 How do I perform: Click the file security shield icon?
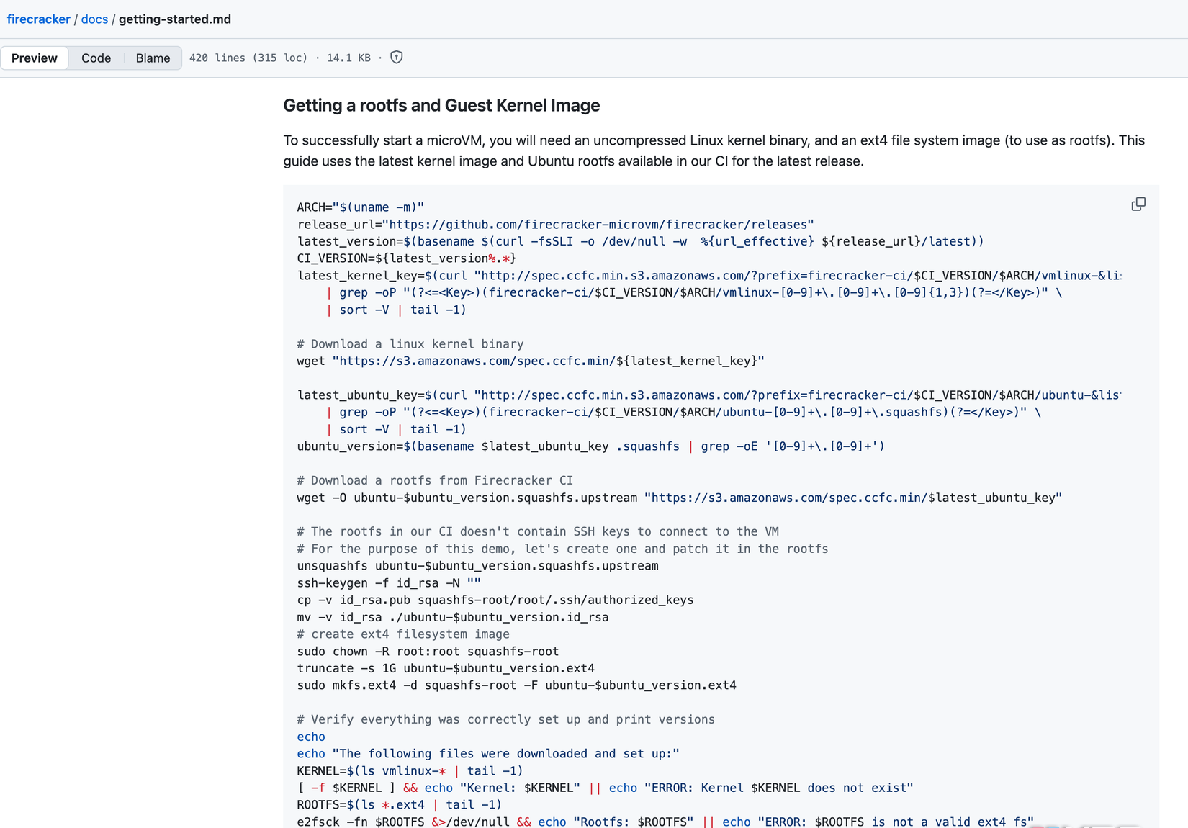(396, 58)
